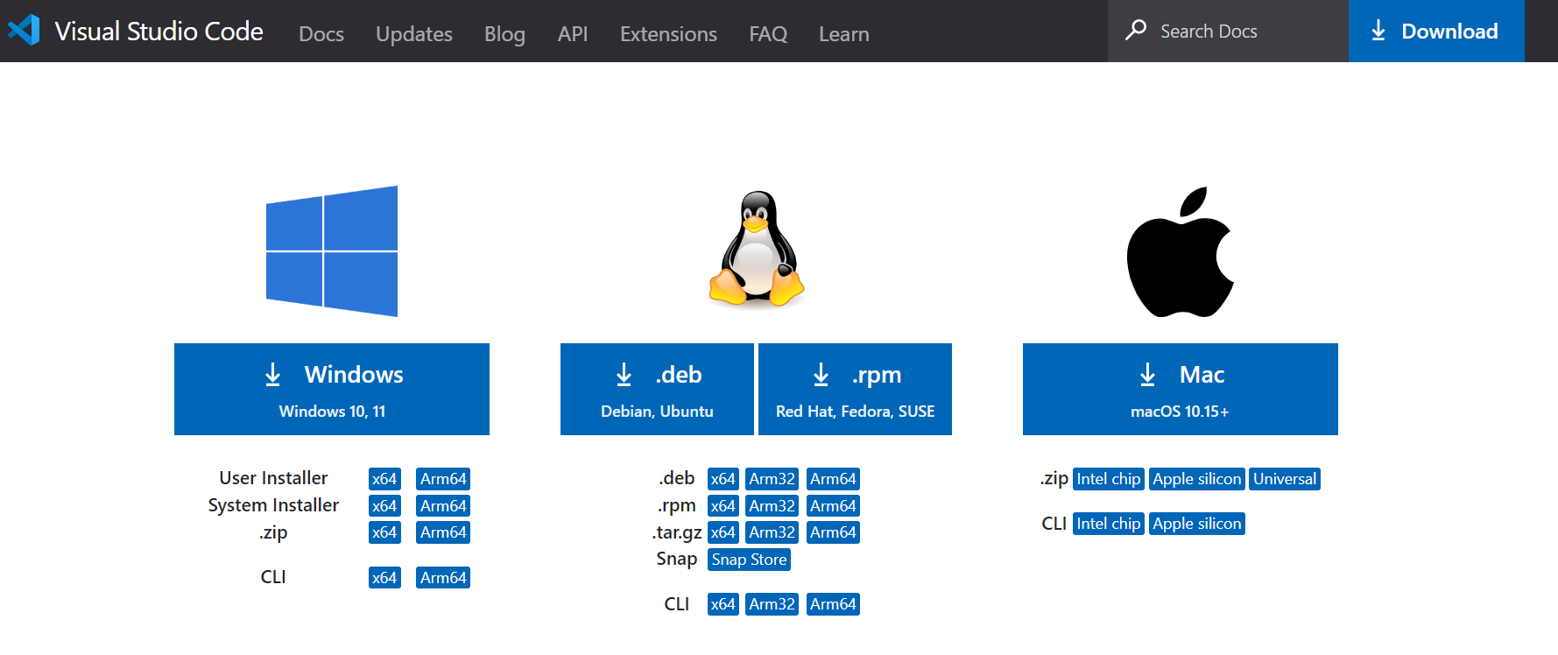
Task: Download the .deb Debian, Ubuntu package
Action: pyautogui.click(x=657, y=389)
